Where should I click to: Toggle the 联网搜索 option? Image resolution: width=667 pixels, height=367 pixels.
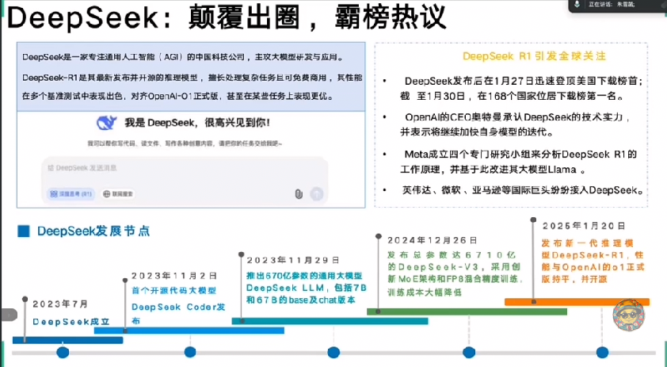click(118, 193)
